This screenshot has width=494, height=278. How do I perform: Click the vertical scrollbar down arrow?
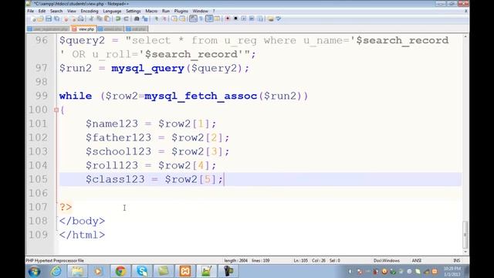tap(465, 252)
